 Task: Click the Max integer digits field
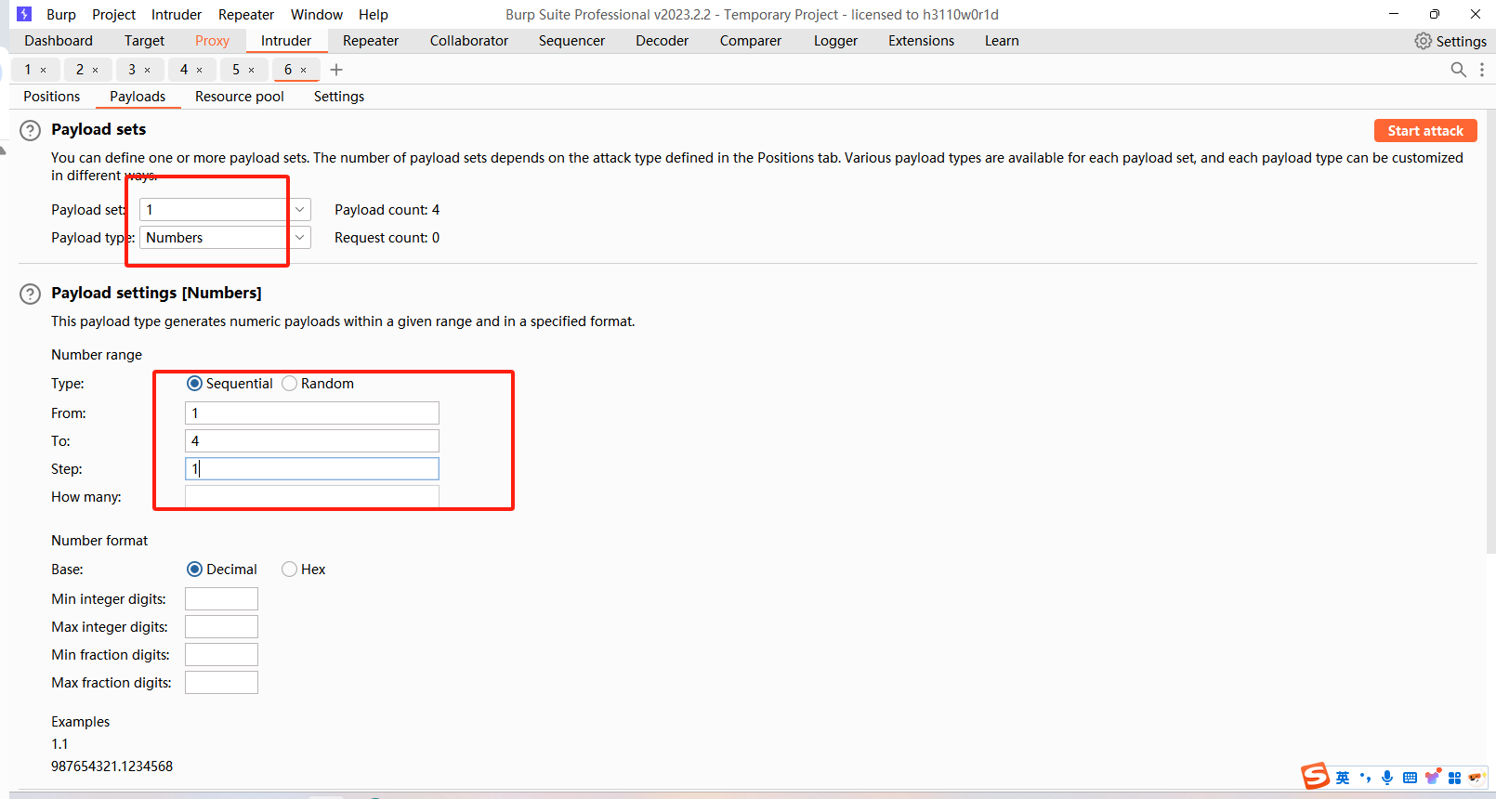pyautogui.click(x=221, y=627)
